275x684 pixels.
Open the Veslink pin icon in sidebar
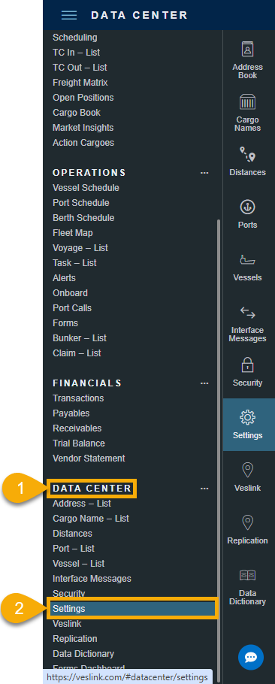[x=247, y=471]
